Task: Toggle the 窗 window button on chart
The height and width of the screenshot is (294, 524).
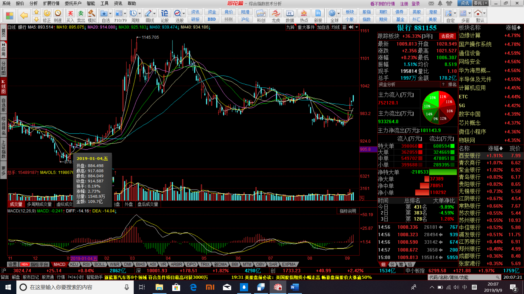Action: 344,27
